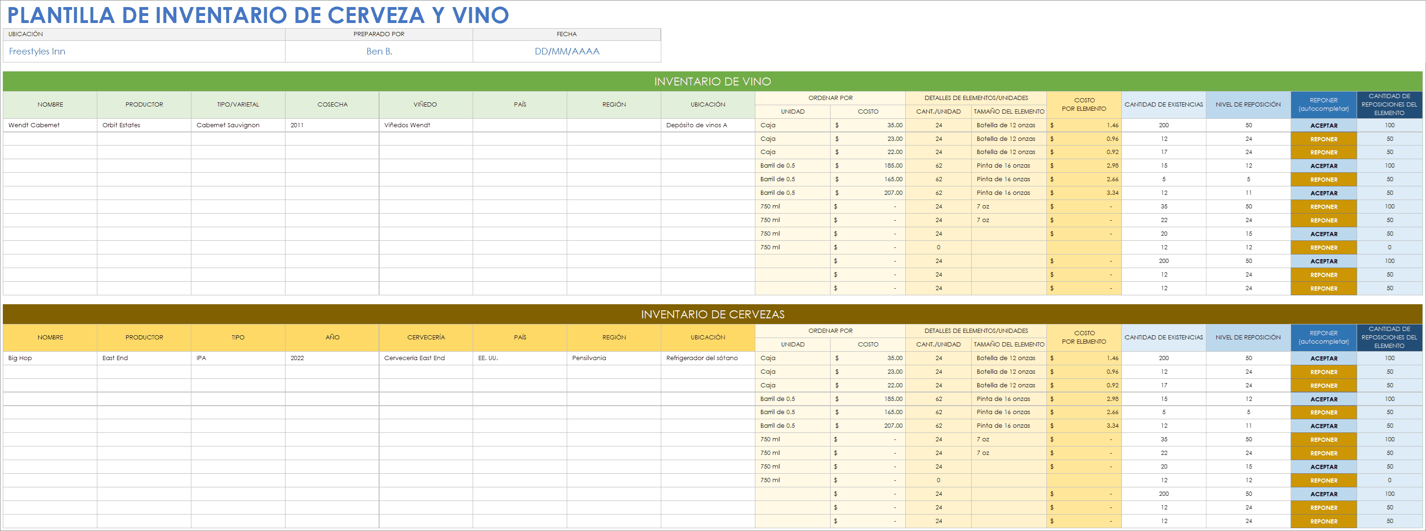The height and width of the screenshot is (531, 1426).
Task: Click the 'Freestyles Inn' location cell
Action: tap(144, 51)
